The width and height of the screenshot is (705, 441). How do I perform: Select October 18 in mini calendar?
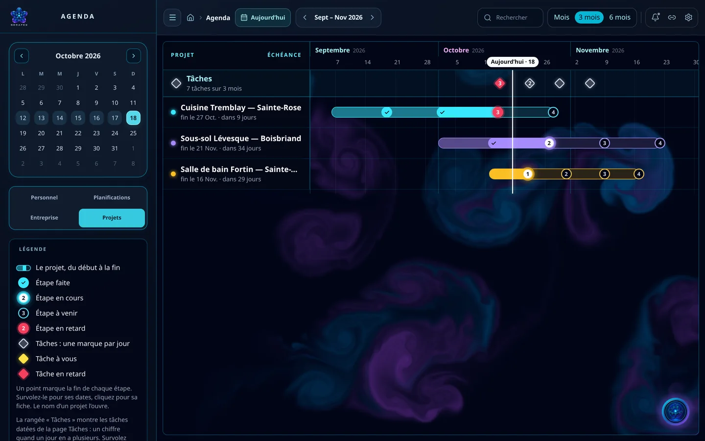pos(133,118)
